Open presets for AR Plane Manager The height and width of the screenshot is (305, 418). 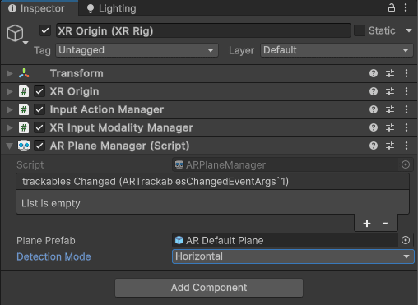point(390,146)
